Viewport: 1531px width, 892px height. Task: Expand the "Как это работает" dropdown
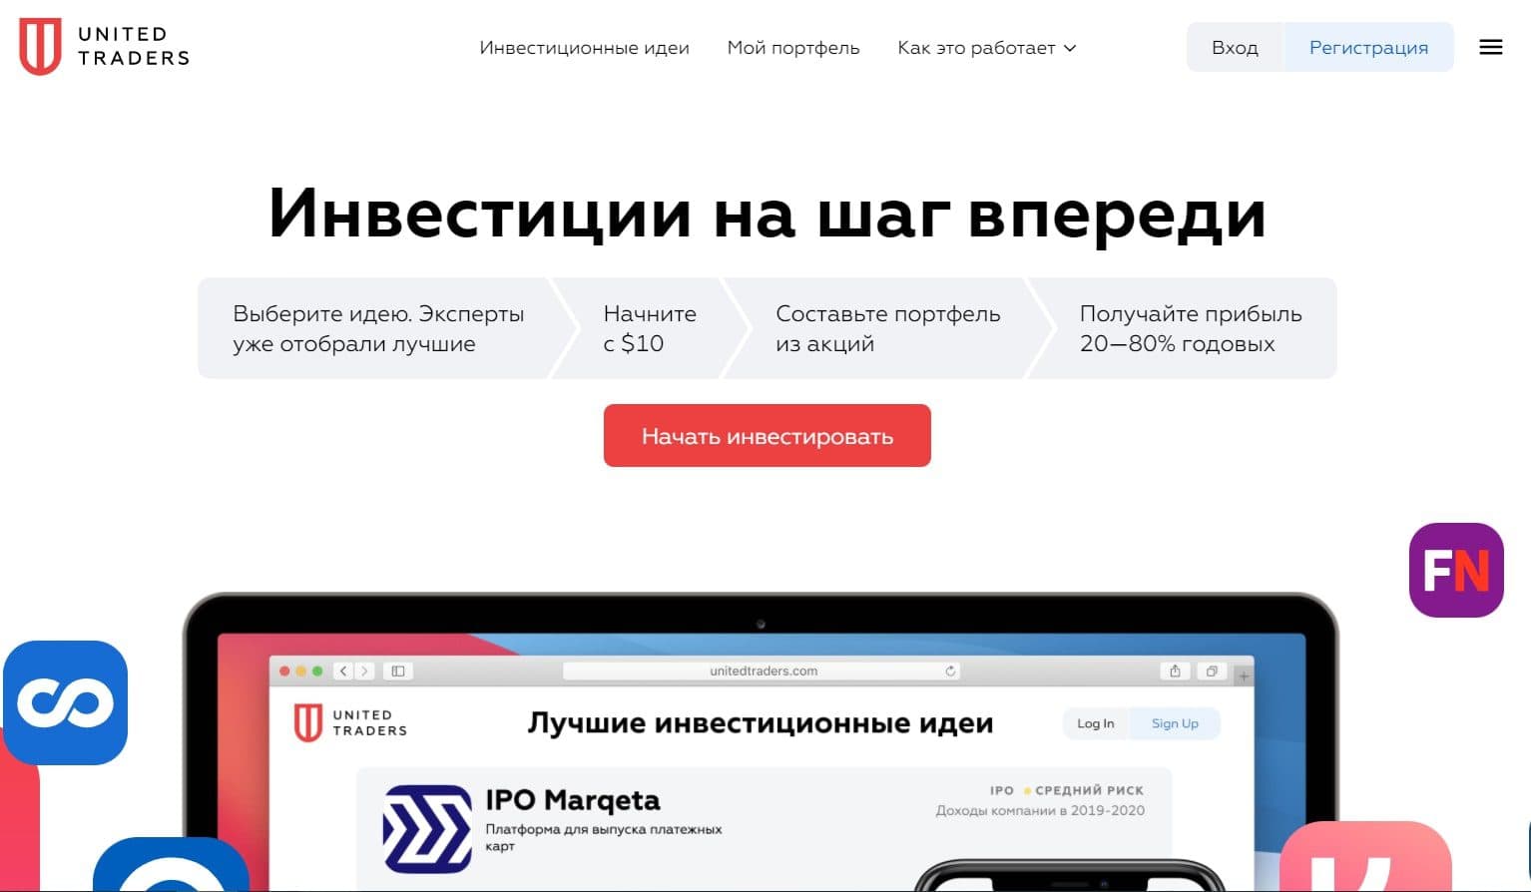[x=986, y=48]
